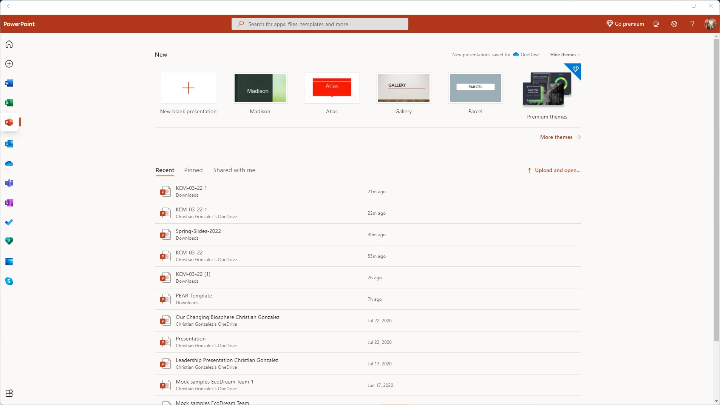
Task: Choose the Atlas theme thumbnail
Action: click(332, 88)
